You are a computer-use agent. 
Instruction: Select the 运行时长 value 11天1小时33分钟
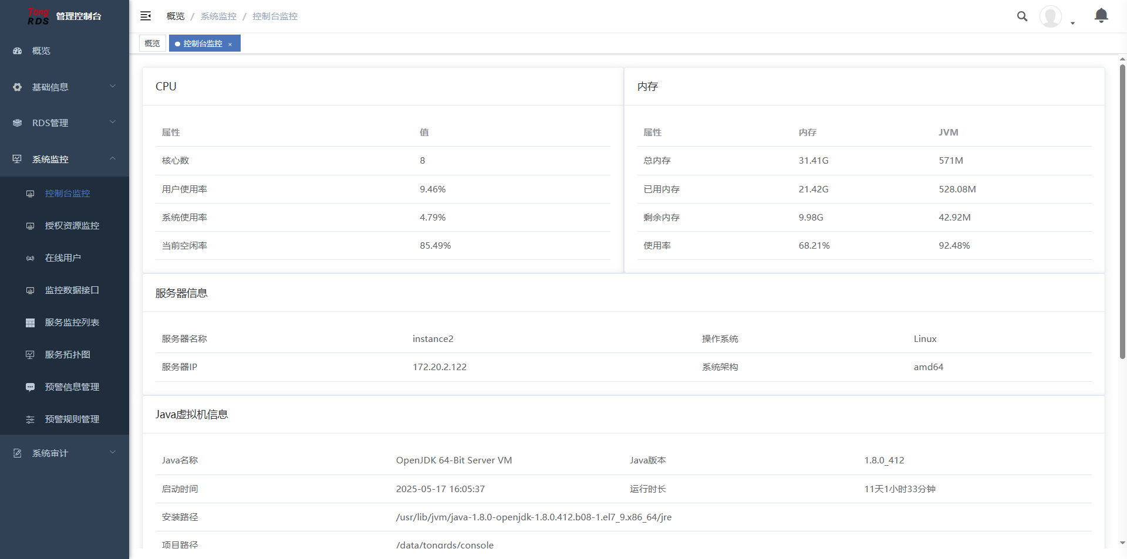coord(900,489)
